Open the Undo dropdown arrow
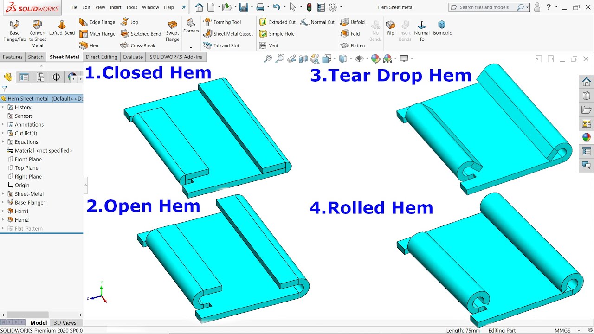 284,7
